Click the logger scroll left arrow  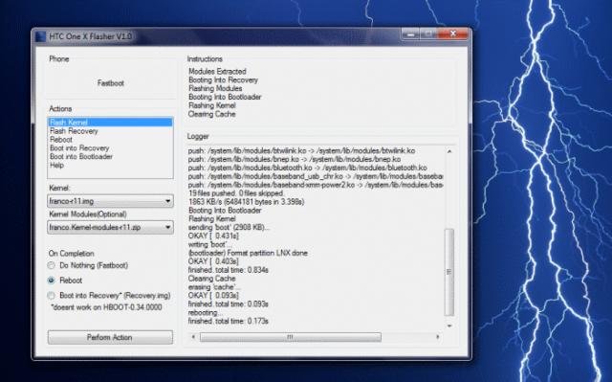coord(193,337)
